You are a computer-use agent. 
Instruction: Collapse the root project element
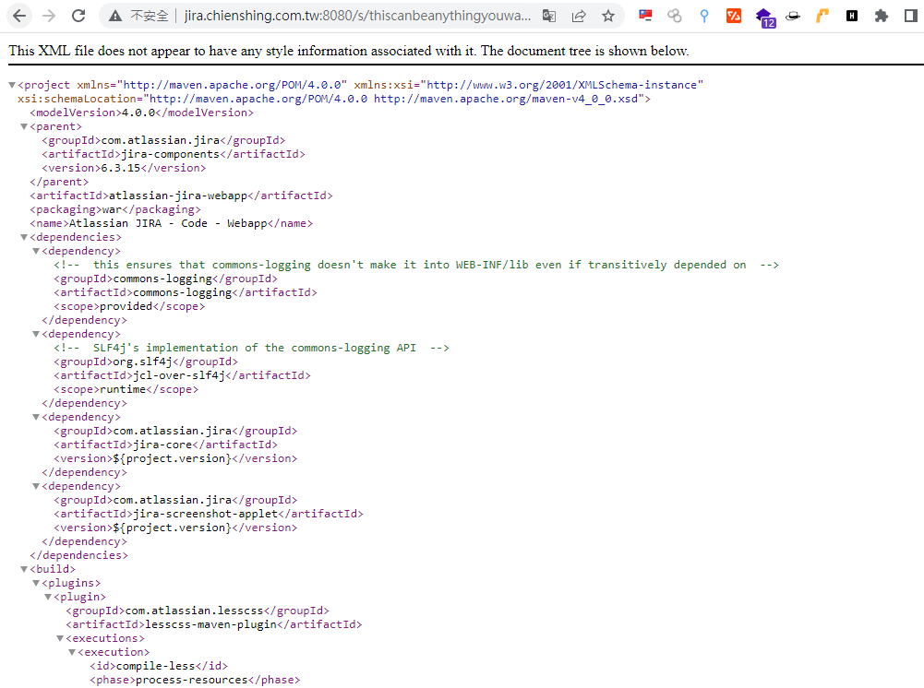coord(12,86)
